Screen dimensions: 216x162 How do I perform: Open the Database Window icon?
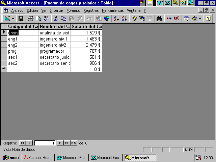tap(187, 19)
